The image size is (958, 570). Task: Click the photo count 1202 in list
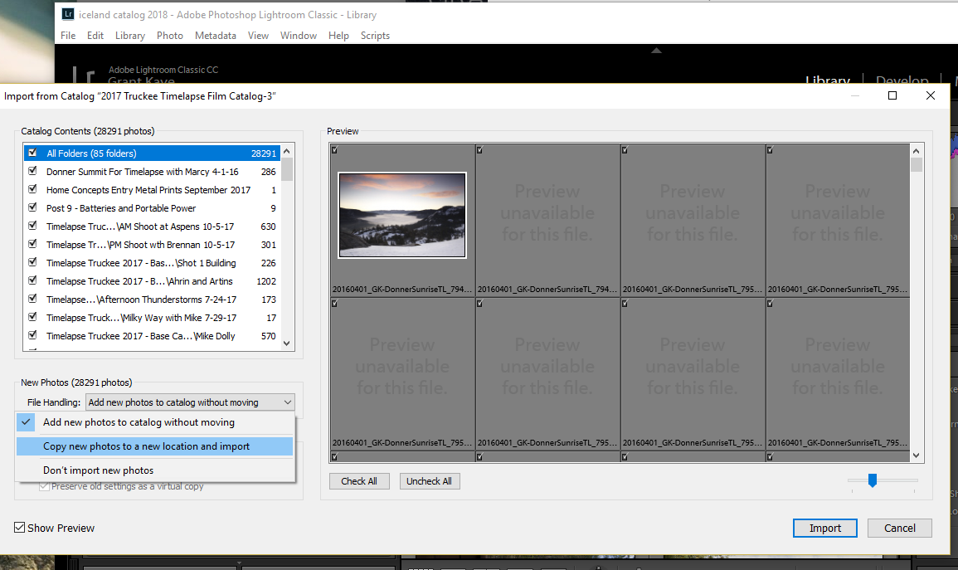[266, 281]
